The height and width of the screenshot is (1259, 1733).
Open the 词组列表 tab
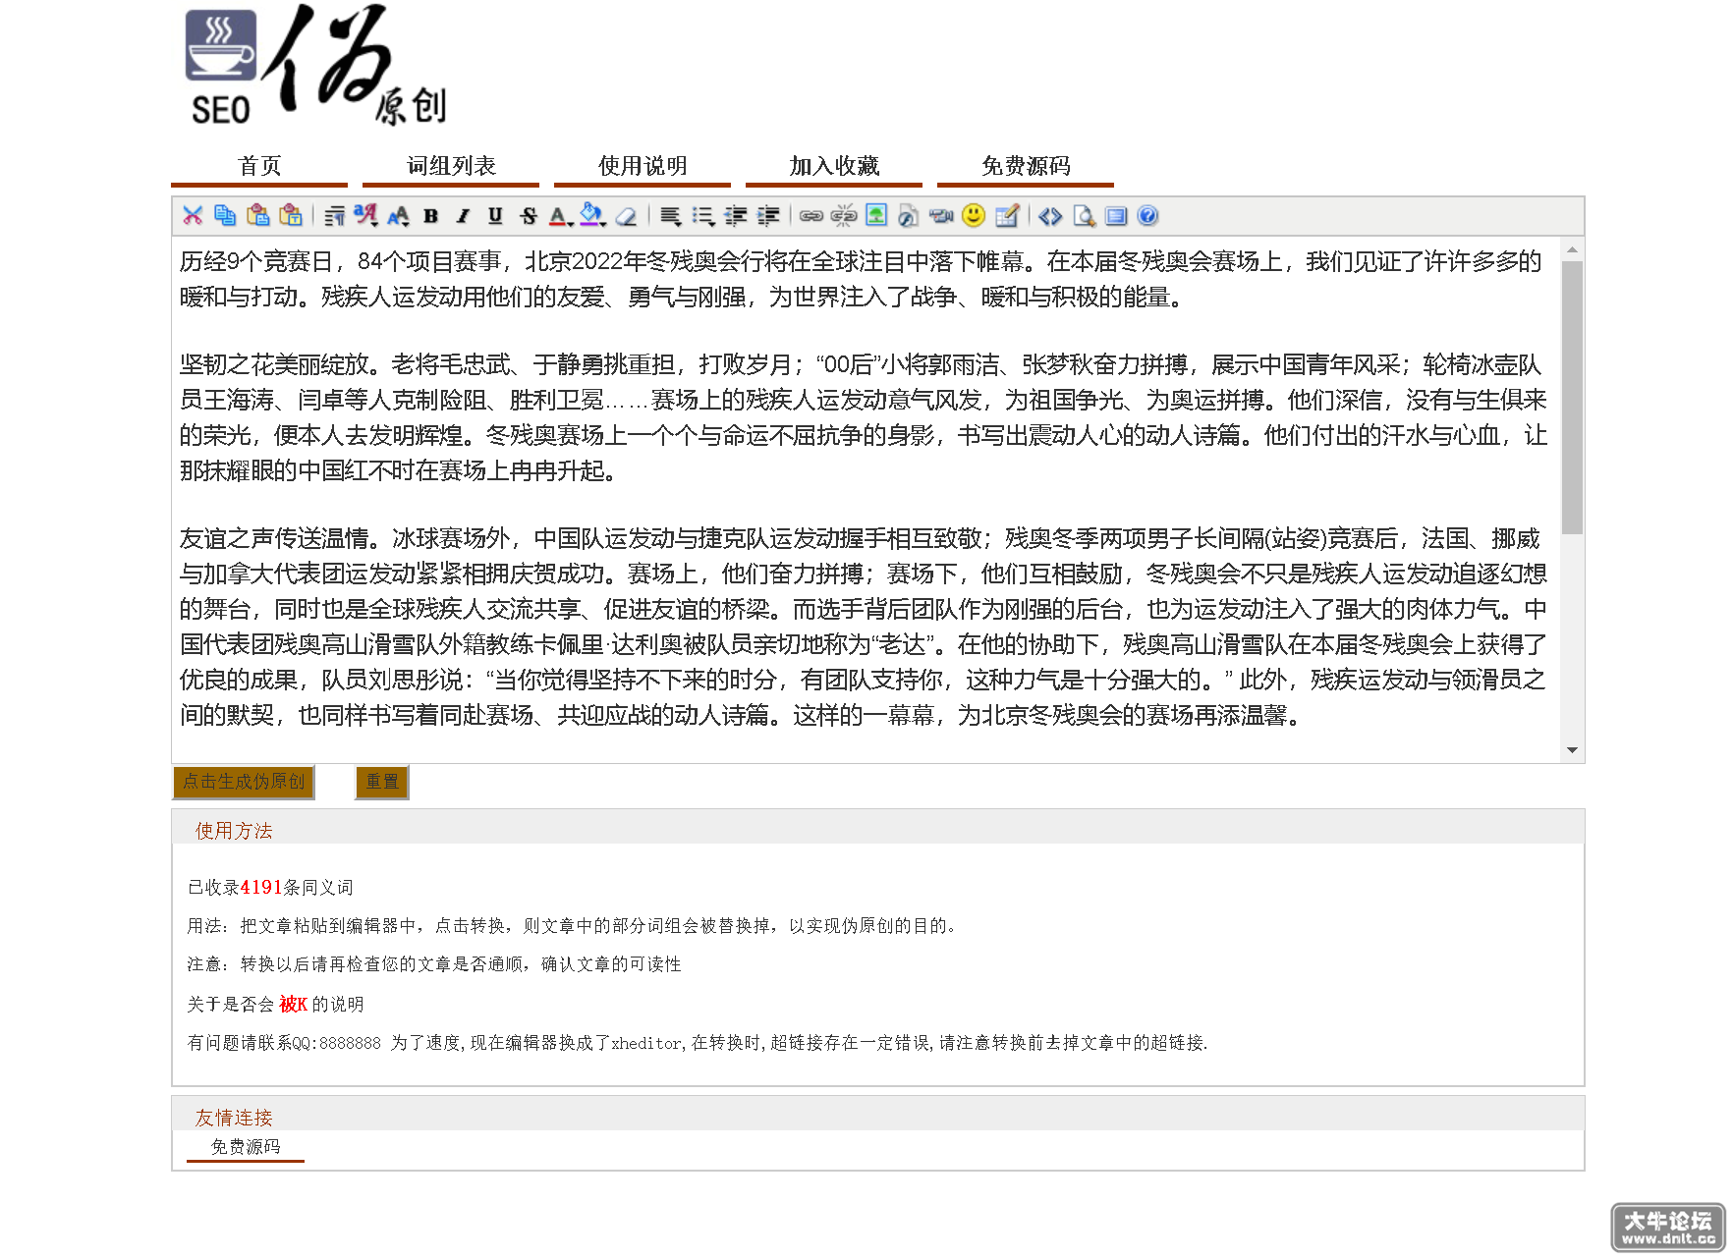pos(451,166)
